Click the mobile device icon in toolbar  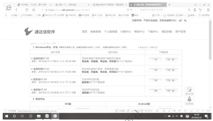point(195,10)
